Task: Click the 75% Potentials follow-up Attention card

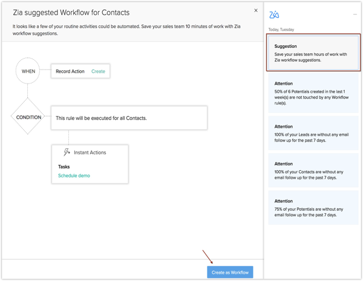Action: 313,208
